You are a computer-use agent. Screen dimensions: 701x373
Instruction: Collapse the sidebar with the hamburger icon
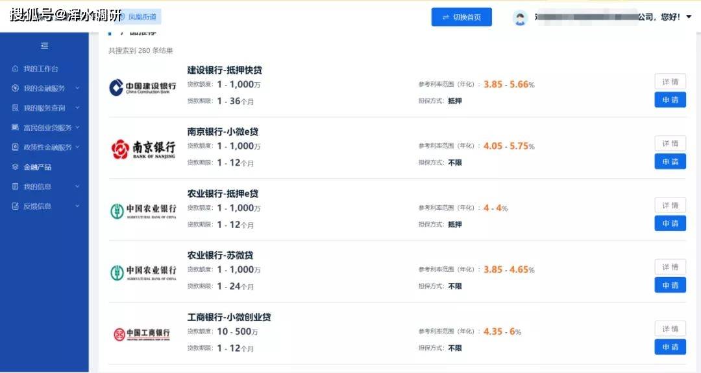pos(44,46)
